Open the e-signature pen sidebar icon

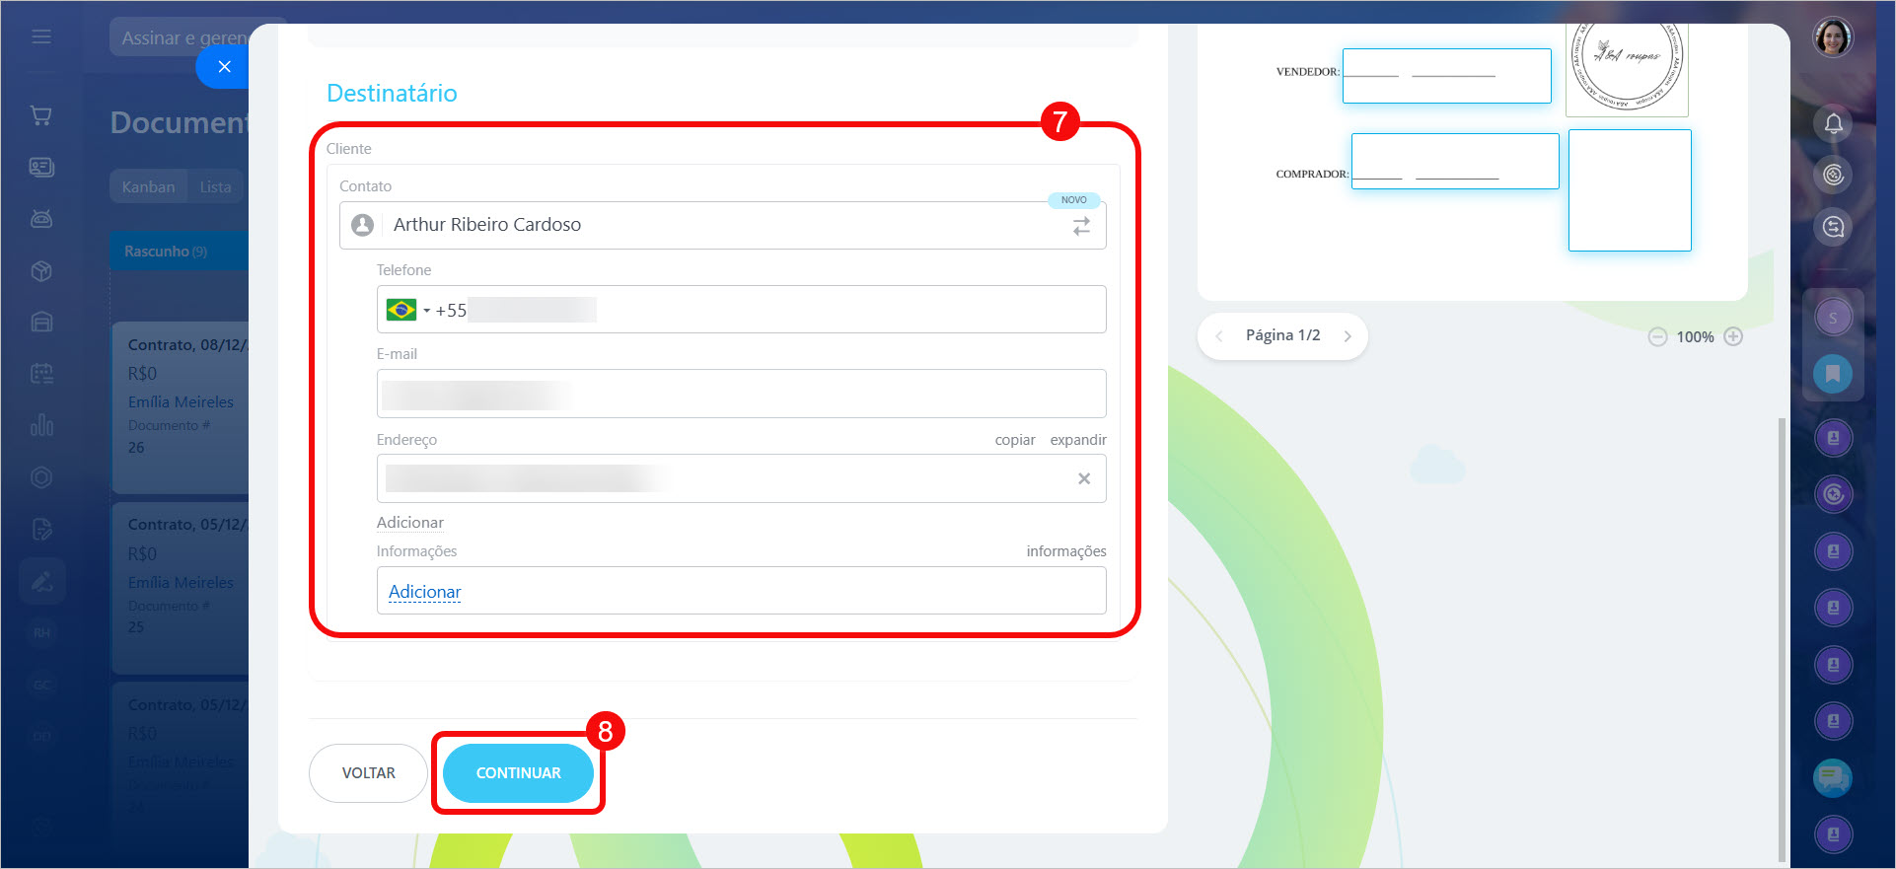pyautogui.click(x=41, y=581)
